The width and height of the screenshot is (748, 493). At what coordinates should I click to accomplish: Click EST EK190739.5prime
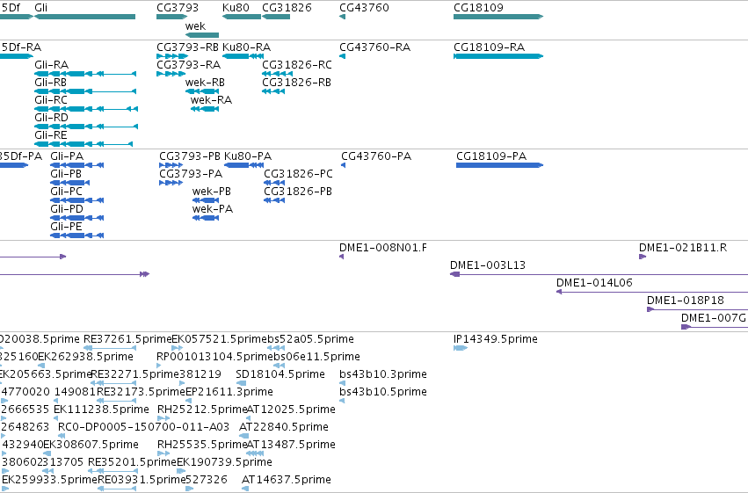181,471
